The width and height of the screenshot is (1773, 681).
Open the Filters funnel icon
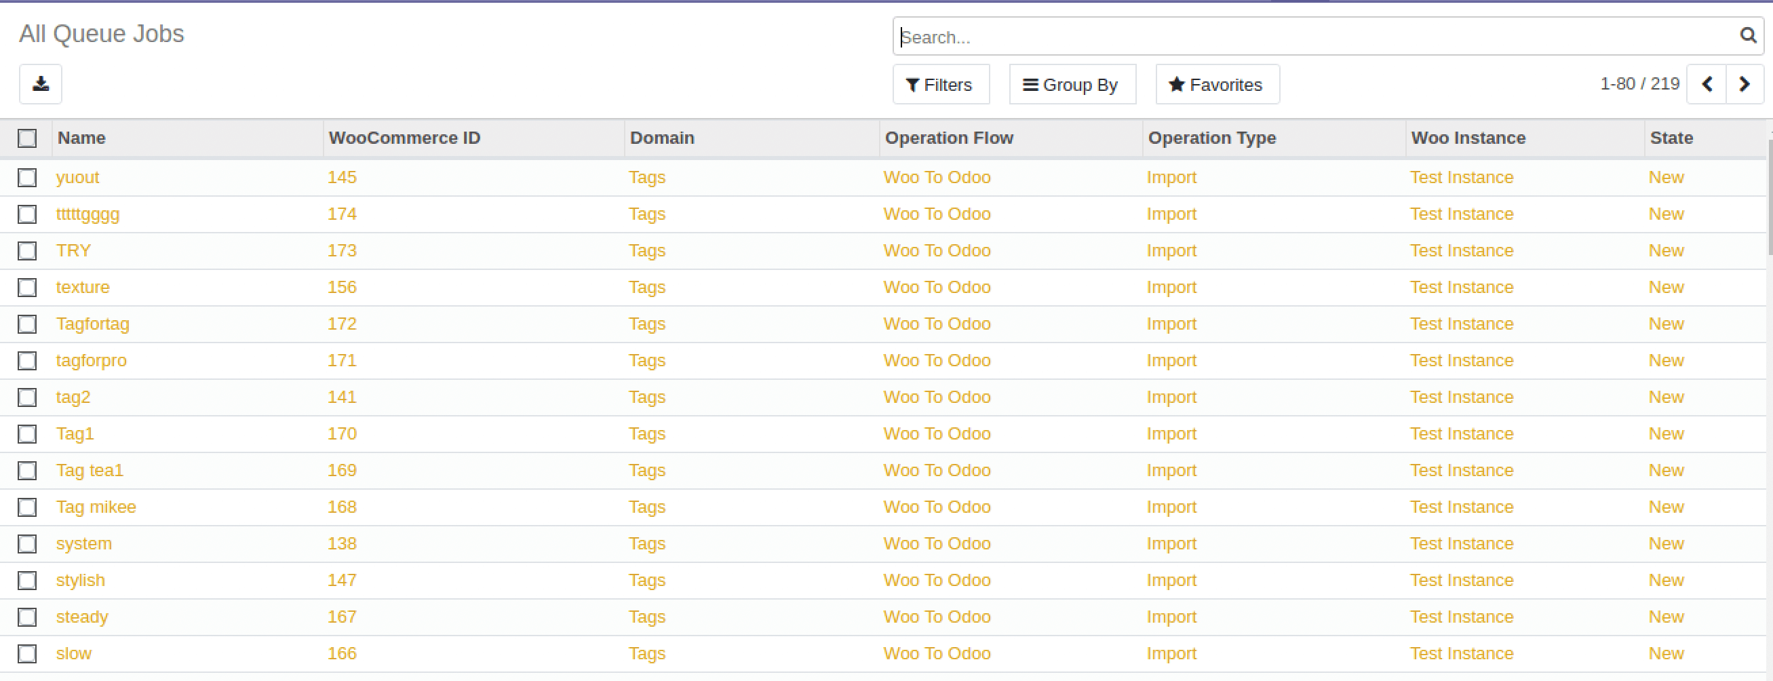pyautogui.click(x=914, y=85)
